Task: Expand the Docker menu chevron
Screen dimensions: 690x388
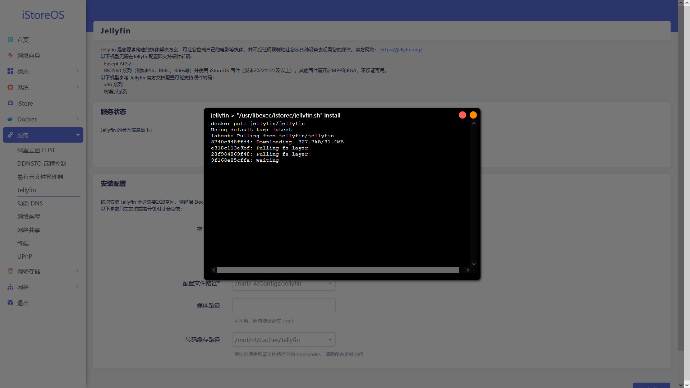Action: pos(78,119)
